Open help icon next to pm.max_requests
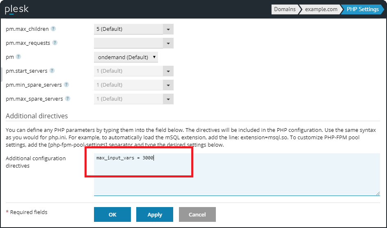387x228 pixels. coord(55,43)
